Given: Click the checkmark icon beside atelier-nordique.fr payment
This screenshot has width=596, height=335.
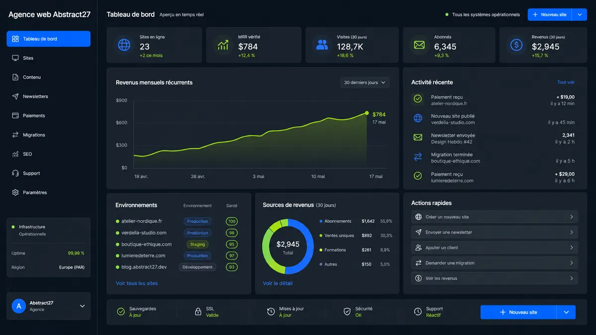Looking at the screenshot, I should (418, 99).
